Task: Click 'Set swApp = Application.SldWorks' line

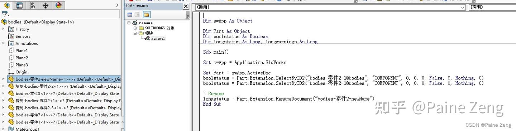Action: point(245,62)
